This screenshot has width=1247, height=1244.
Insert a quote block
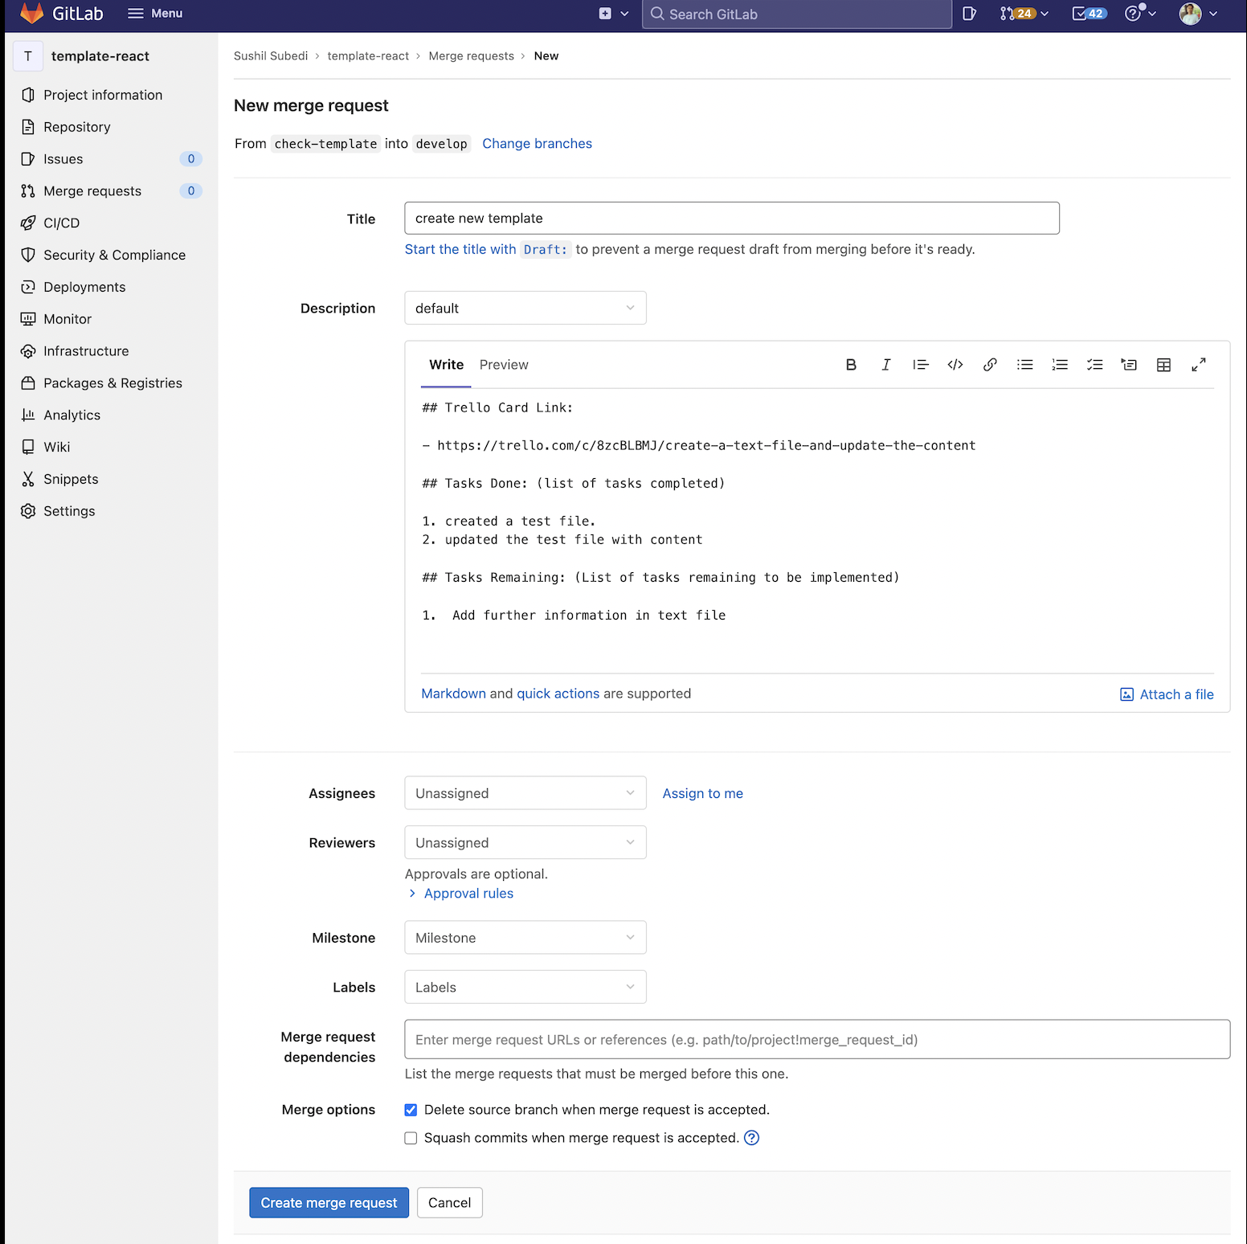pos(921,365)
